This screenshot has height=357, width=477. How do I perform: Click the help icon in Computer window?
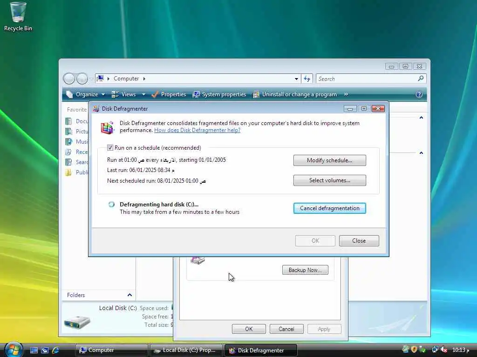point(419,94)
